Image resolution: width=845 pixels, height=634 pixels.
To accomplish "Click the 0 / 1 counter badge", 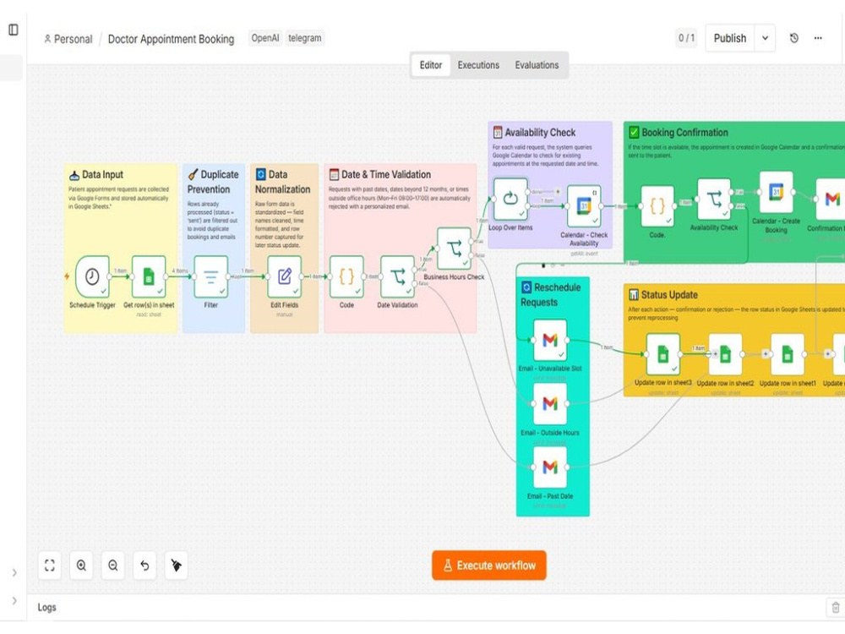I will click(x=686, y=38).
